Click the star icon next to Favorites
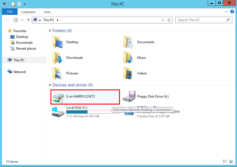The width and height of the screenshot is (237, 167). point(10,31)
